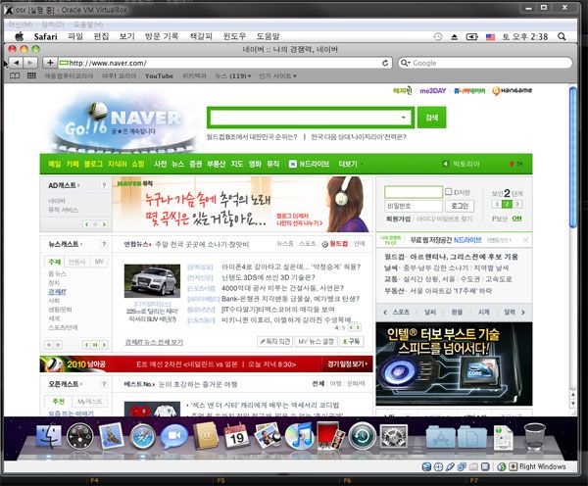Open US flag input source menu
The height and width of the screenshot is (486, 588).
tap(490, 37)
